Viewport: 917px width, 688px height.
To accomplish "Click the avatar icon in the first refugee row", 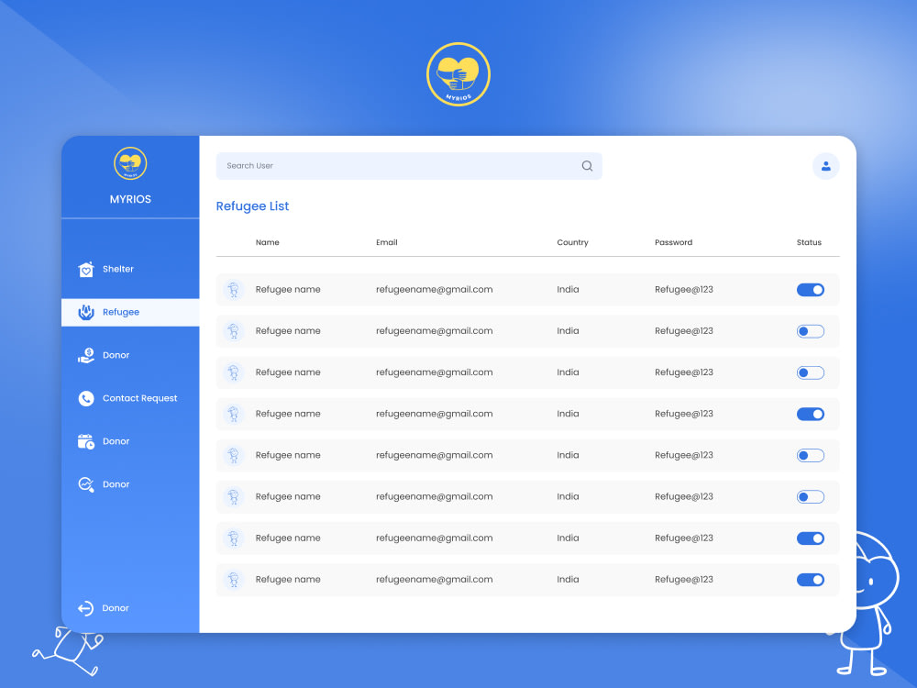I will 234,290.
